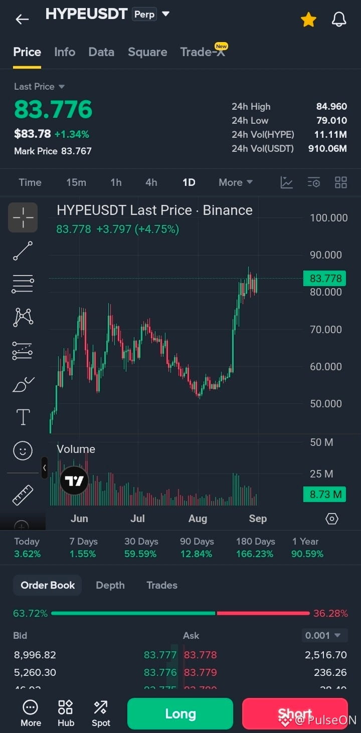Select the 30 Days performance period
Image resolution: width=361 pixels, height=733 pixels.
[x=141, y=547]
